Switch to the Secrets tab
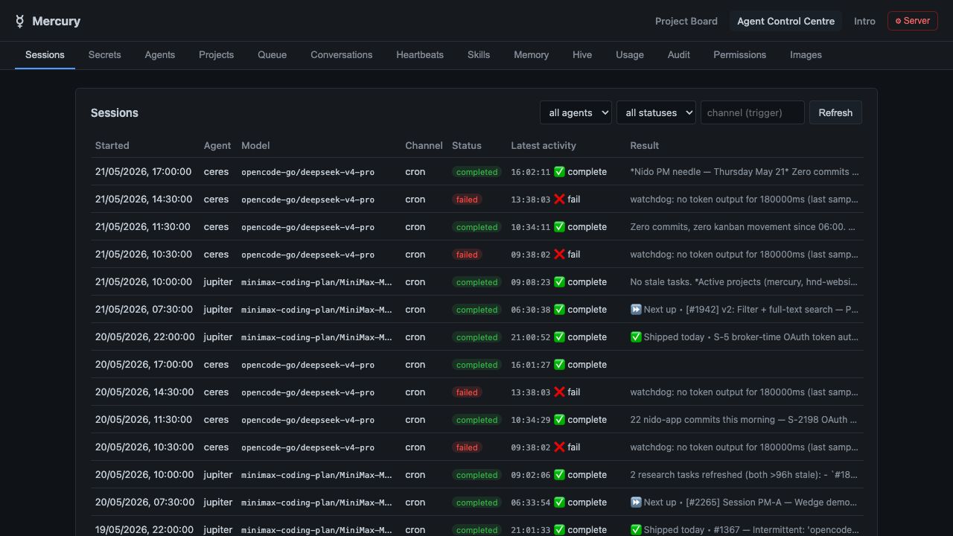The width and height of the screenshot is (953, 536). [x=104, y=55]
